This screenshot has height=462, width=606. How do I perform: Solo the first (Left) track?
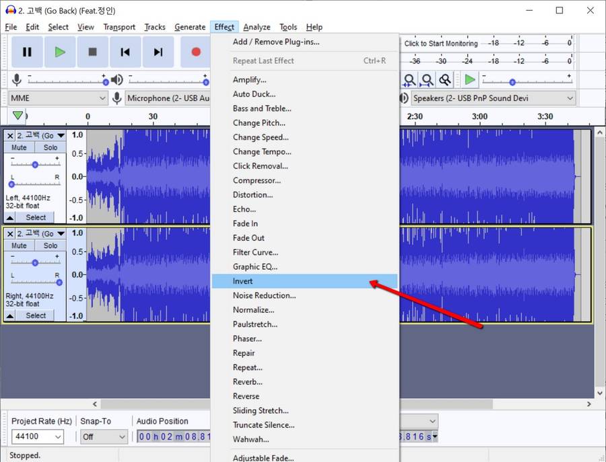pyautogui.click(x=50, y=148)
